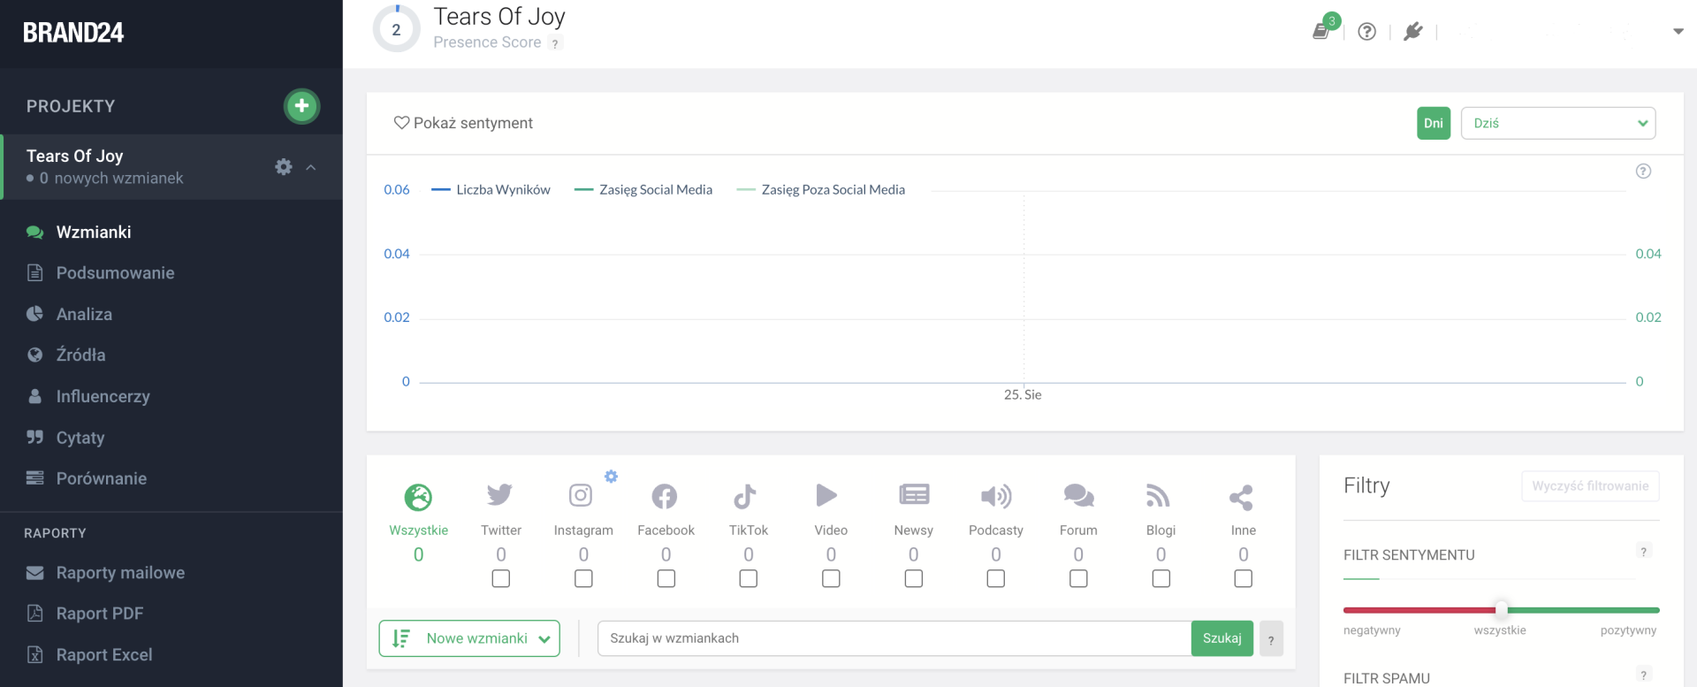This screenshot has width=1697, height=687.
Task: Open Instagram settings gear icon
Action: coord(611,477)
